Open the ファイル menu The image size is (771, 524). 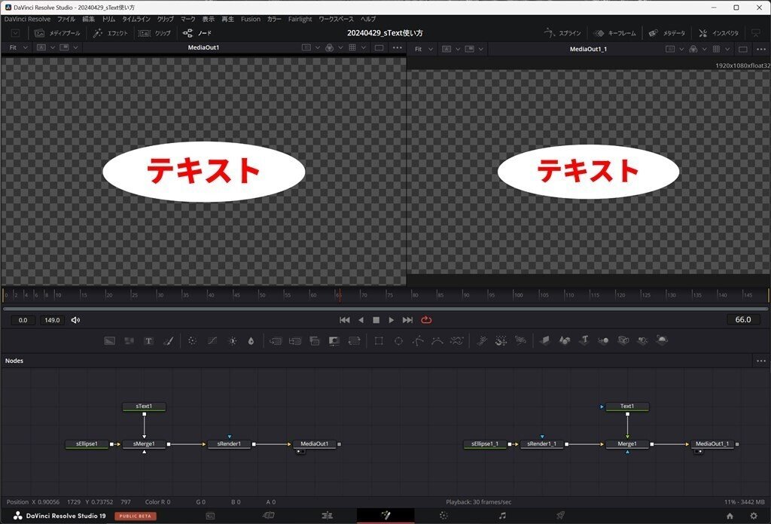click(x=66, y=19)
